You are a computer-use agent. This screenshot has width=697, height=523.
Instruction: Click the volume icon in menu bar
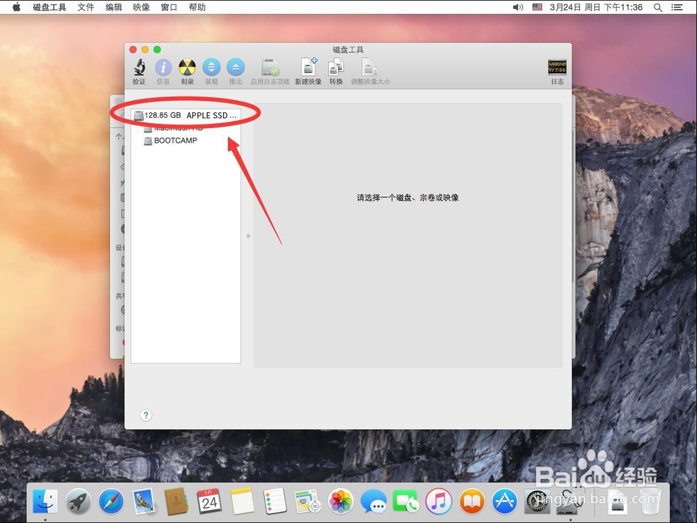tap(518, 7)
